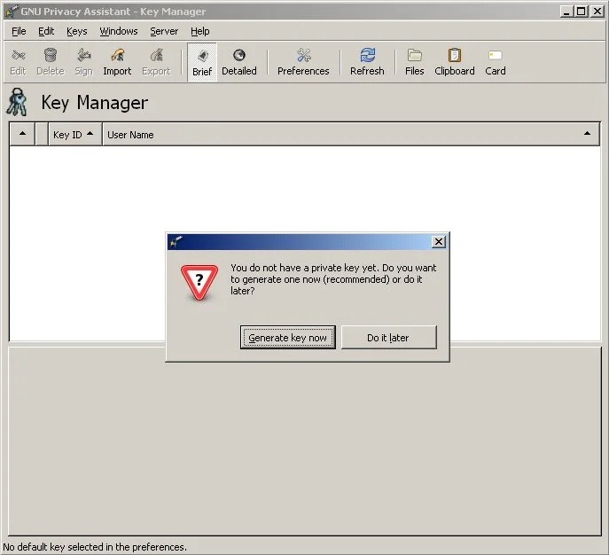Click the Edit key toolbar icon
Screen dimensions: 609x555
[x=19, y=61]
